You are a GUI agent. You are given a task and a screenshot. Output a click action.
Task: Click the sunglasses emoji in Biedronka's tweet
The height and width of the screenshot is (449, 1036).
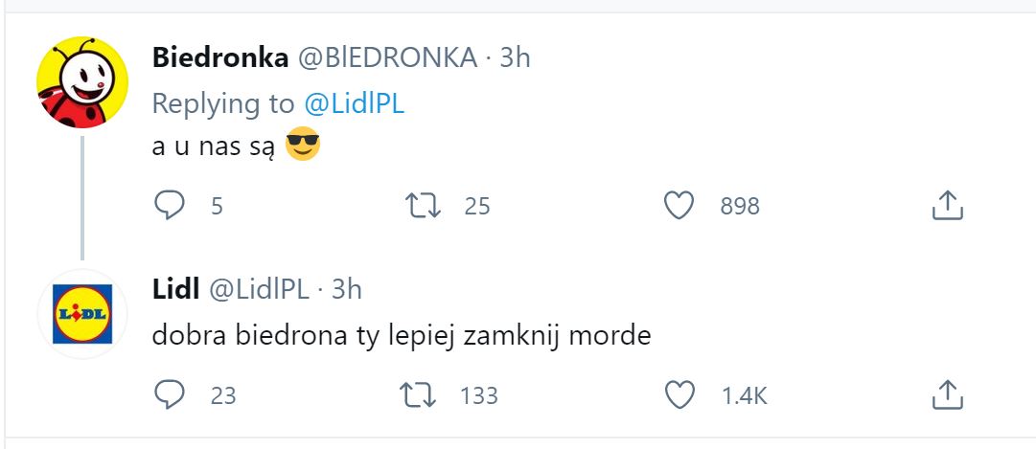[x=303, y=147]
